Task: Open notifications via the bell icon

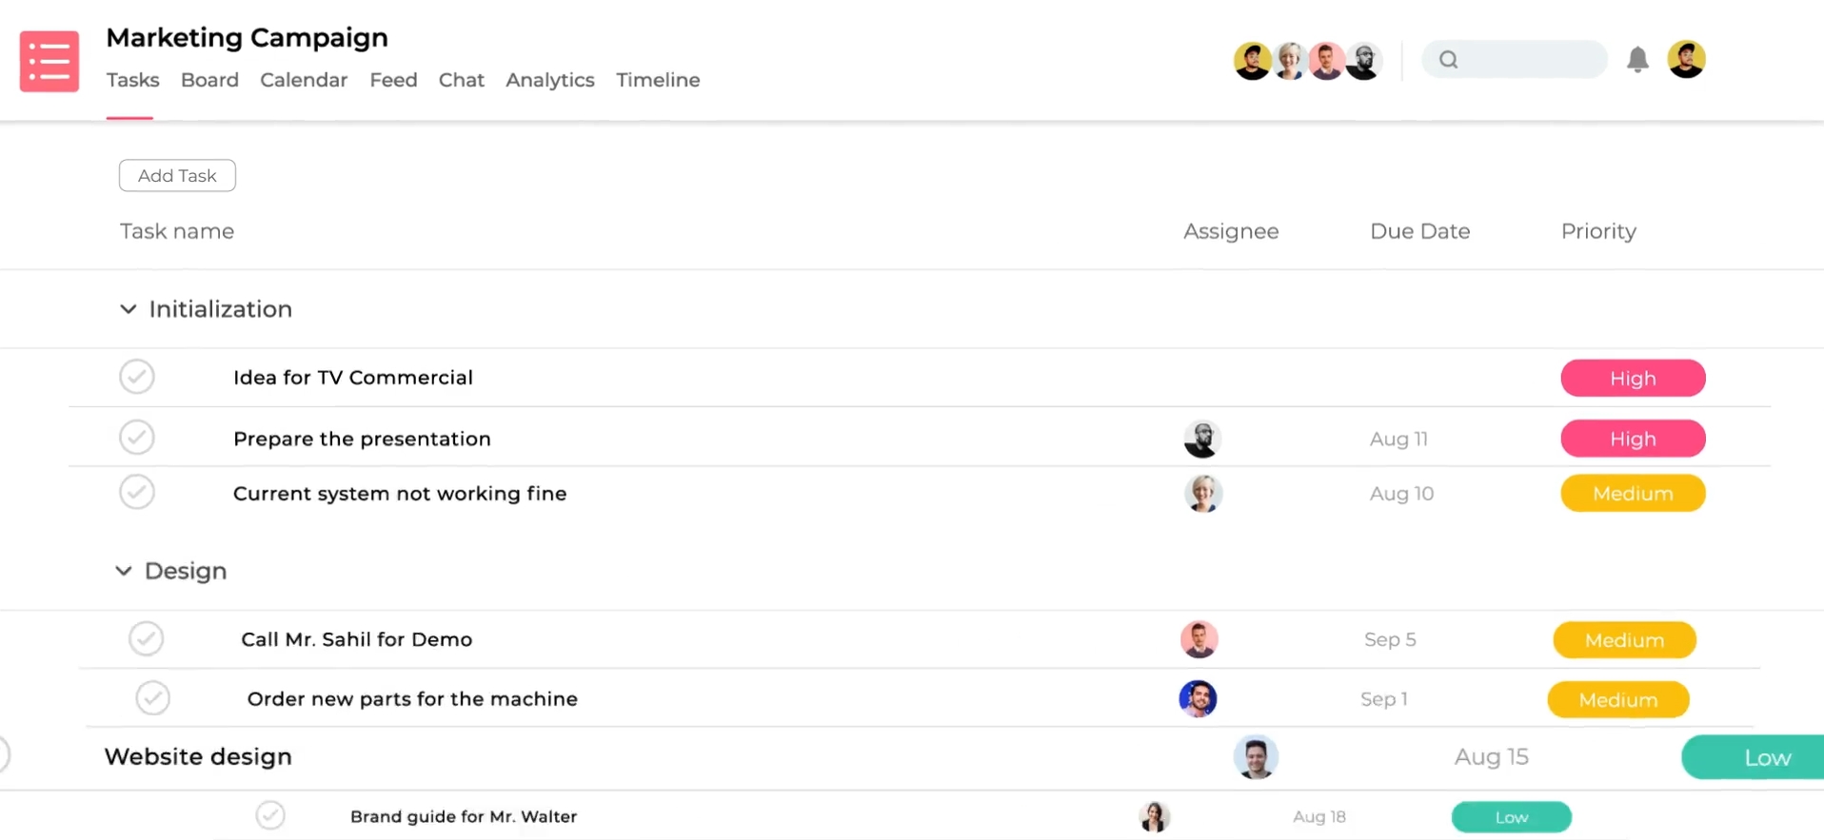Action: coord(1637,60)
